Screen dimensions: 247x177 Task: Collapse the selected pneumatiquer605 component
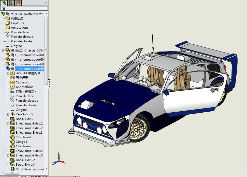tap(3, 69)
